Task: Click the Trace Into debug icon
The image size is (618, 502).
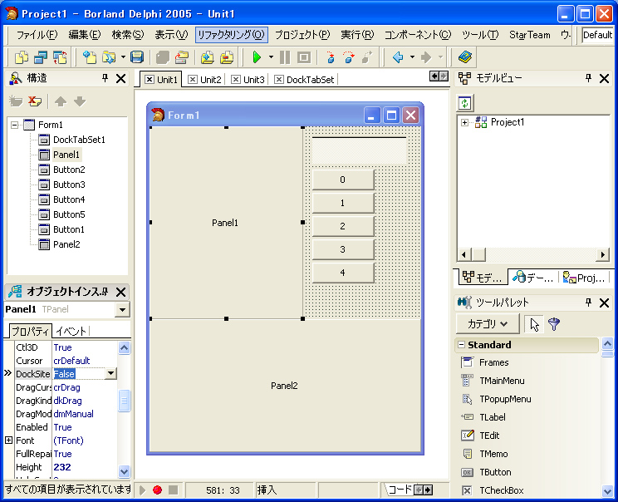Action: click(x=331, y=57)
